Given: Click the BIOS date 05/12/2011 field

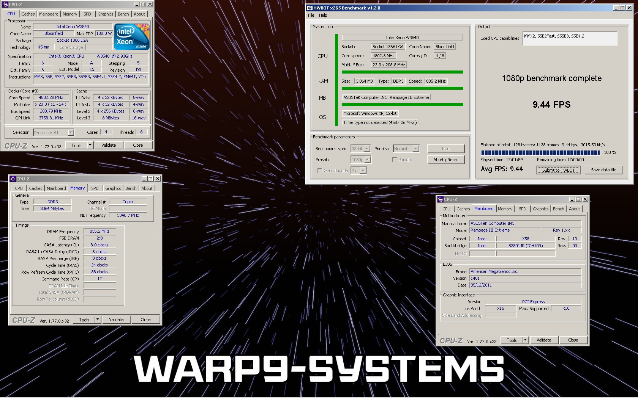Looking at the screenshot, I should coord(526,285).
